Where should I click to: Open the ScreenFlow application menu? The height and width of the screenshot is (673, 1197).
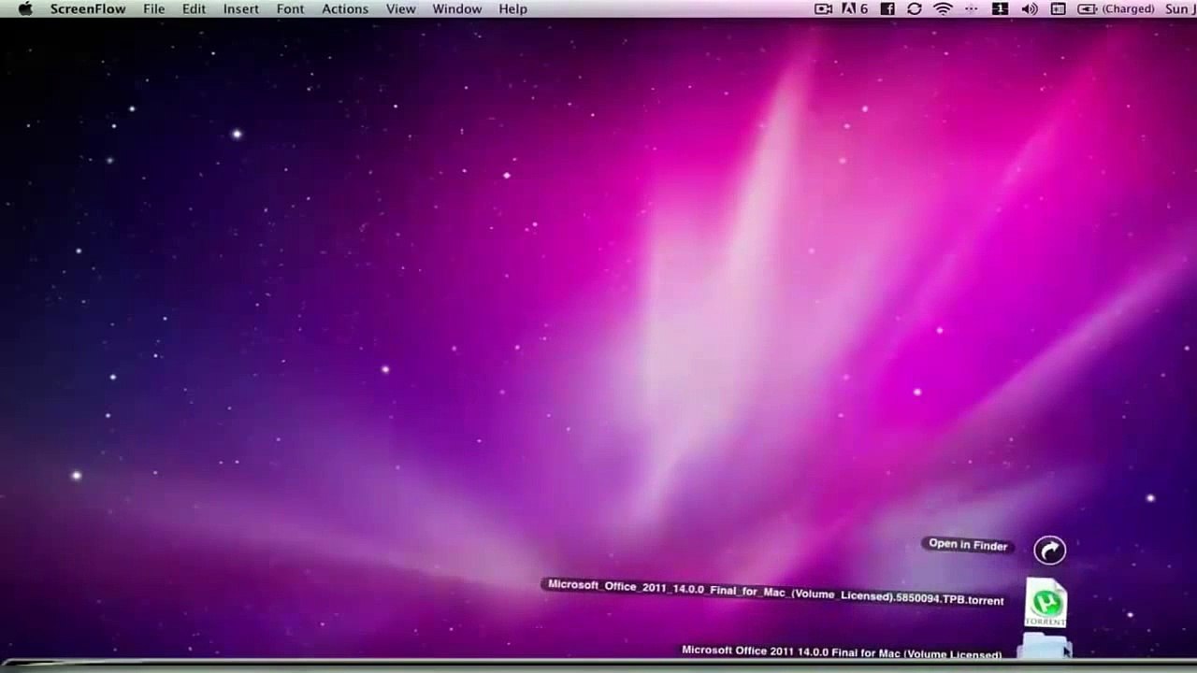pos(88,8)
